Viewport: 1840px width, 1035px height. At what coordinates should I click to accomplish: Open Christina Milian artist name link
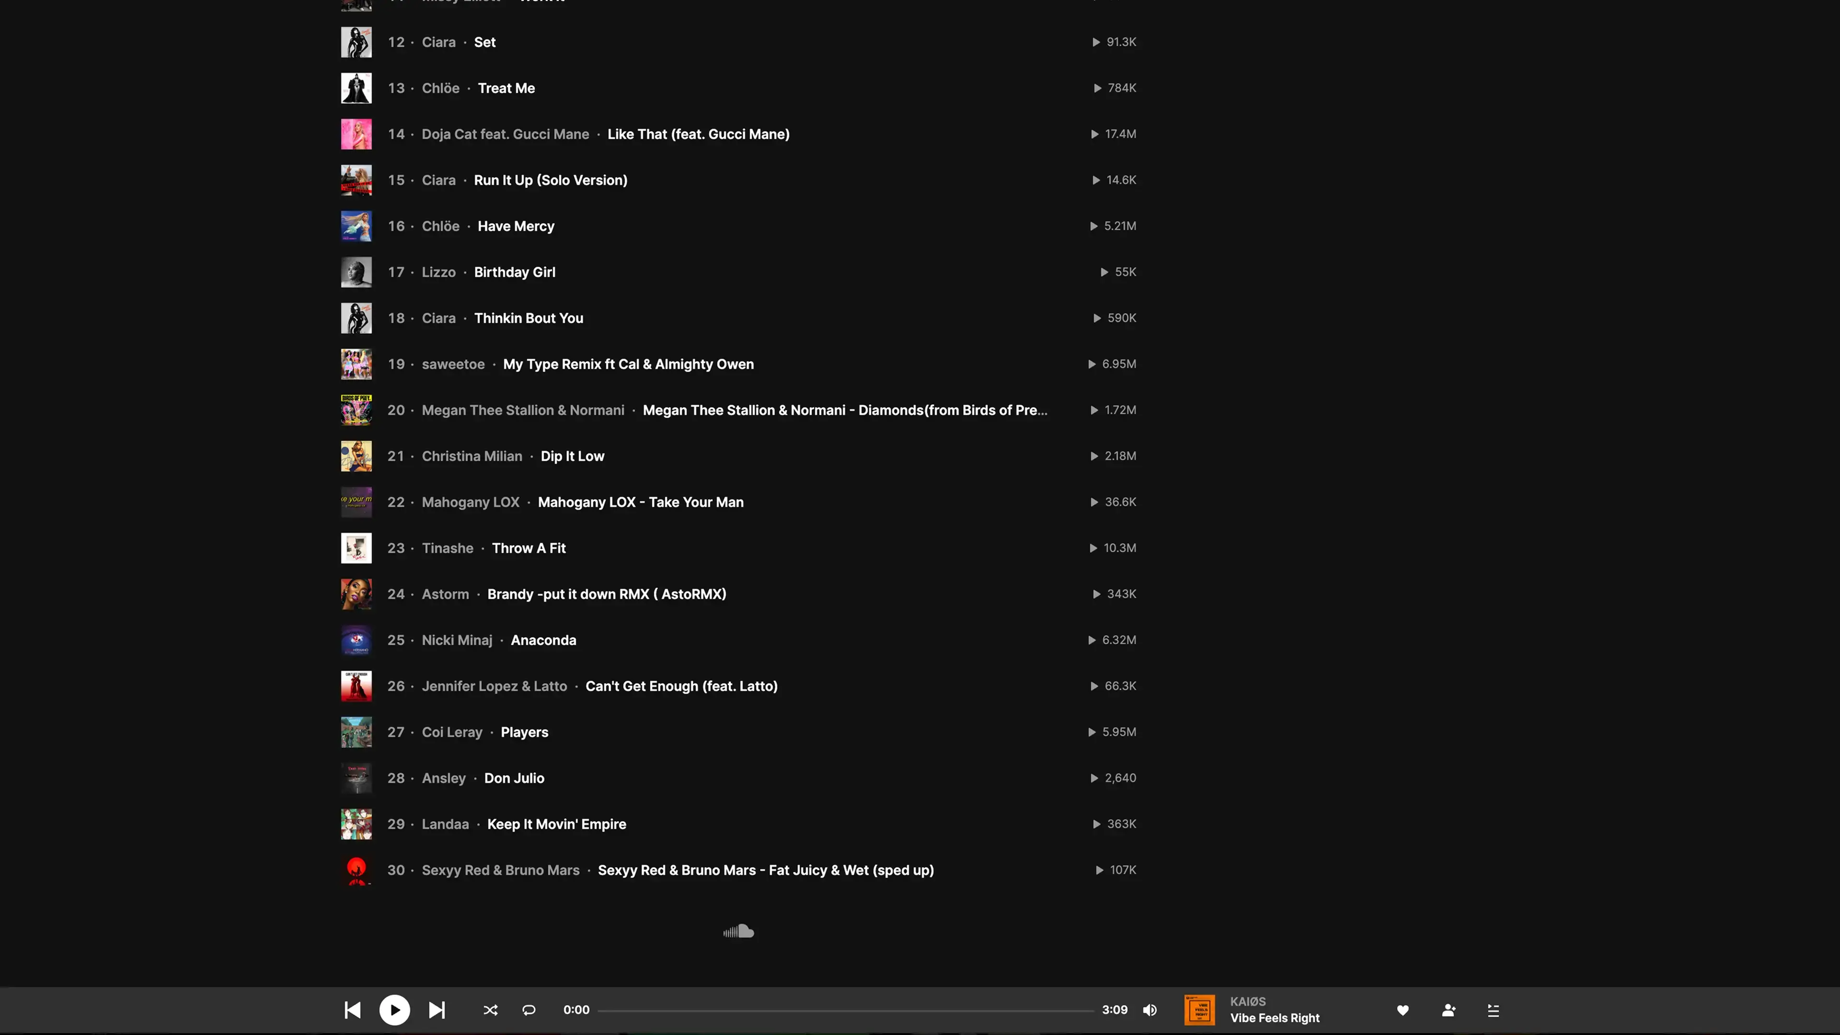pos(471,456)
